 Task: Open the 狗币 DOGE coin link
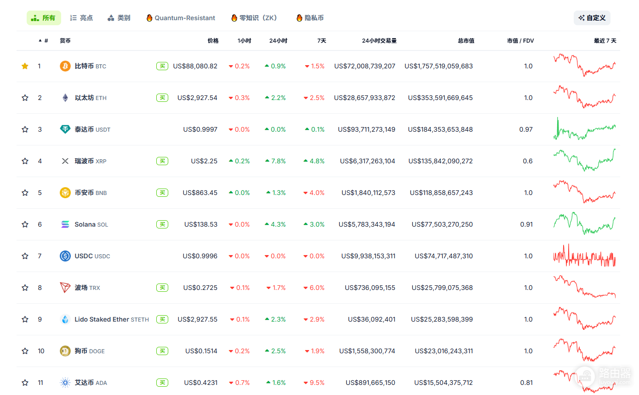click(90, 351)
